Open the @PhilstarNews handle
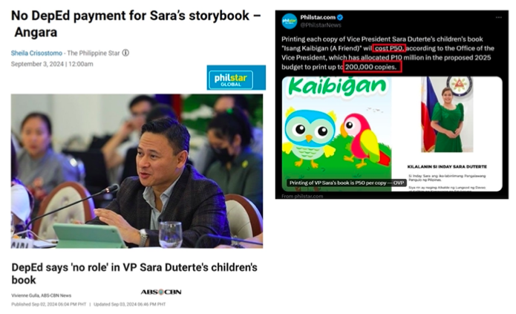The width and height of the screenshot is (516, 314). [321, 25]
